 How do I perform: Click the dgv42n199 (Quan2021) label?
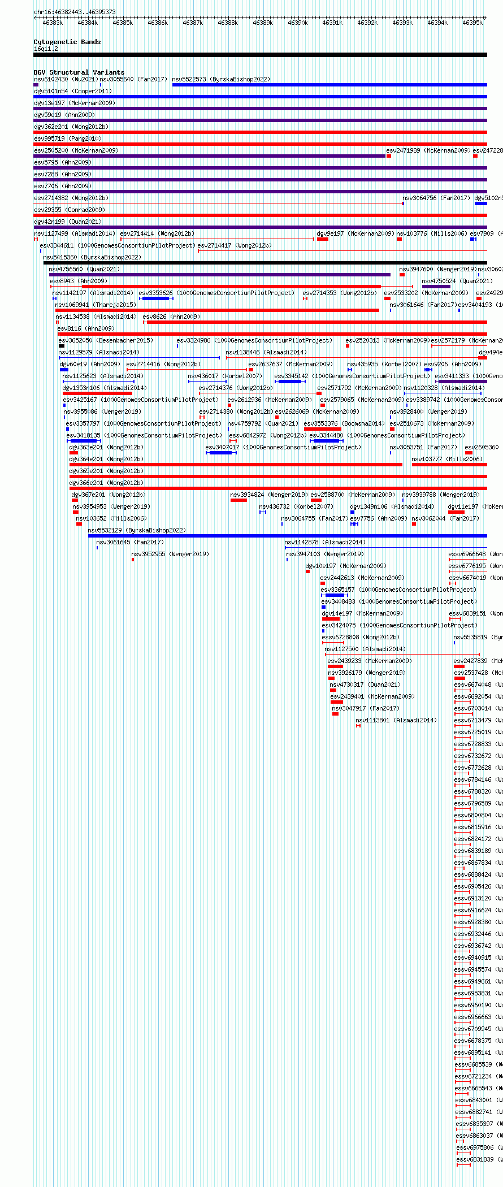(68, 222)
